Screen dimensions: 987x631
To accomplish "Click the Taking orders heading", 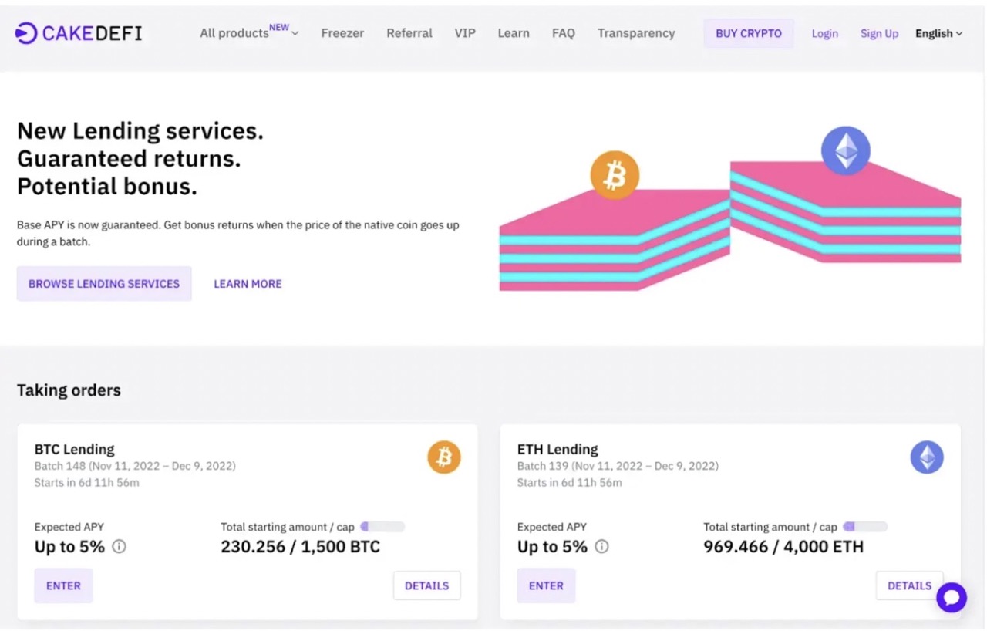I will point(69,390).
